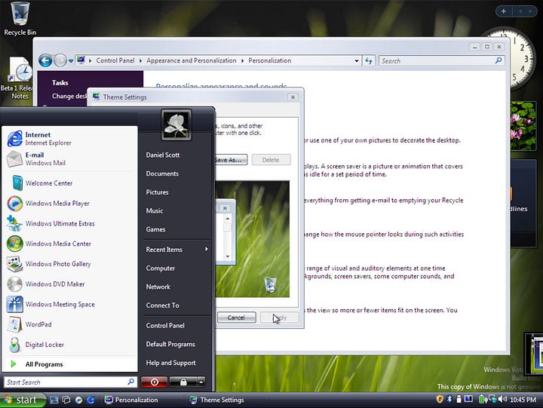Image resolution: width=543 pixels, height=408 pixels.
Task: Launch Windows Media Center
Action: click(69, 244)
